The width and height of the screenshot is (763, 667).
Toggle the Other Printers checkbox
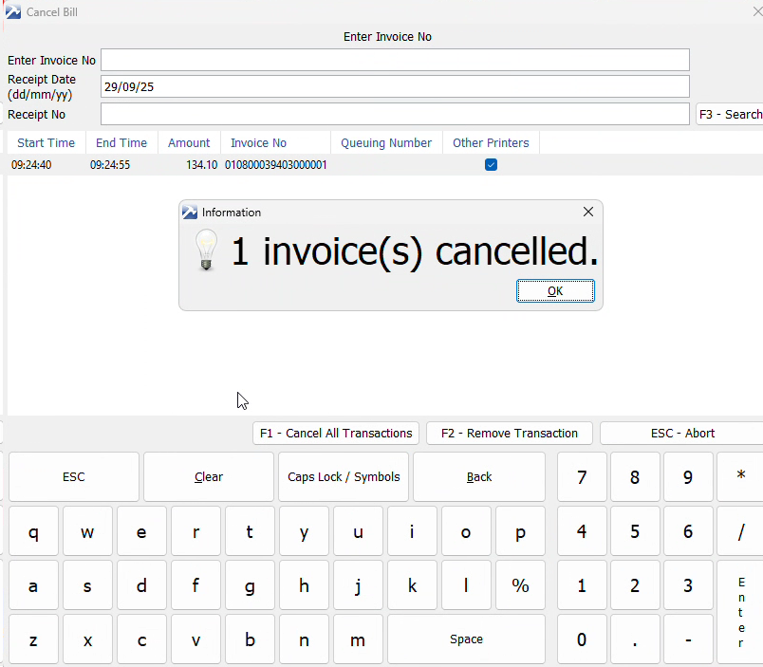(x=491, y=165)
